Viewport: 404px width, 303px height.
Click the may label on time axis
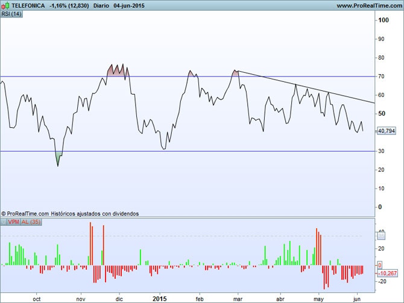(x=319, y=299)
